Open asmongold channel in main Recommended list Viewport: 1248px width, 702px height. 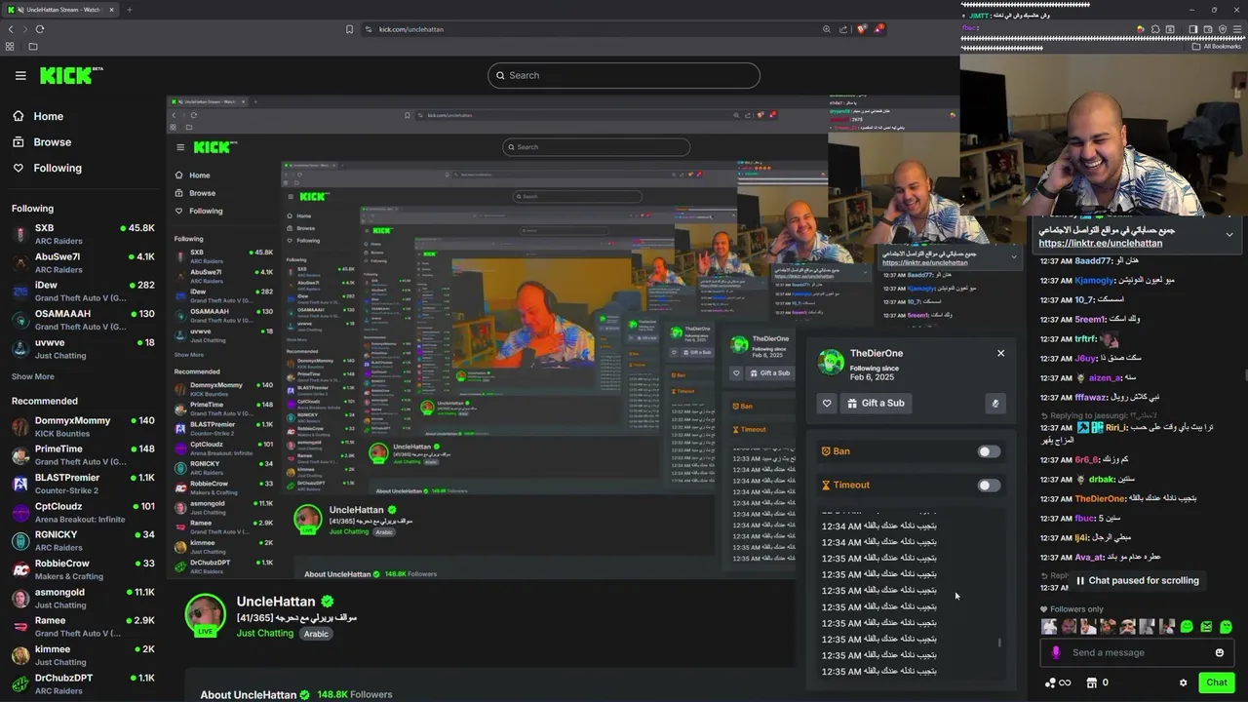83,598
